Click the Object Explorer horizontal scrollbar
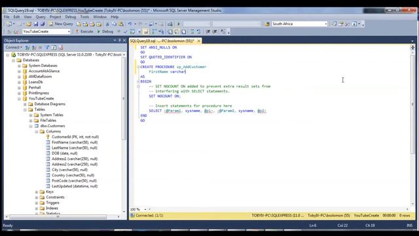The height and width of the screenshot is (236, 419). click(58, 217)
